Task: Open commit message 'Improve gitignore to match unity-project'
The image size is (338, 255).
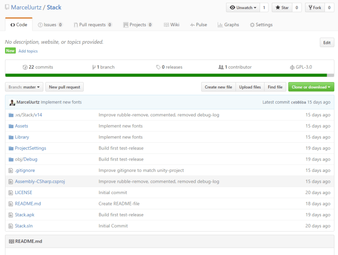Action: (141, 170)
